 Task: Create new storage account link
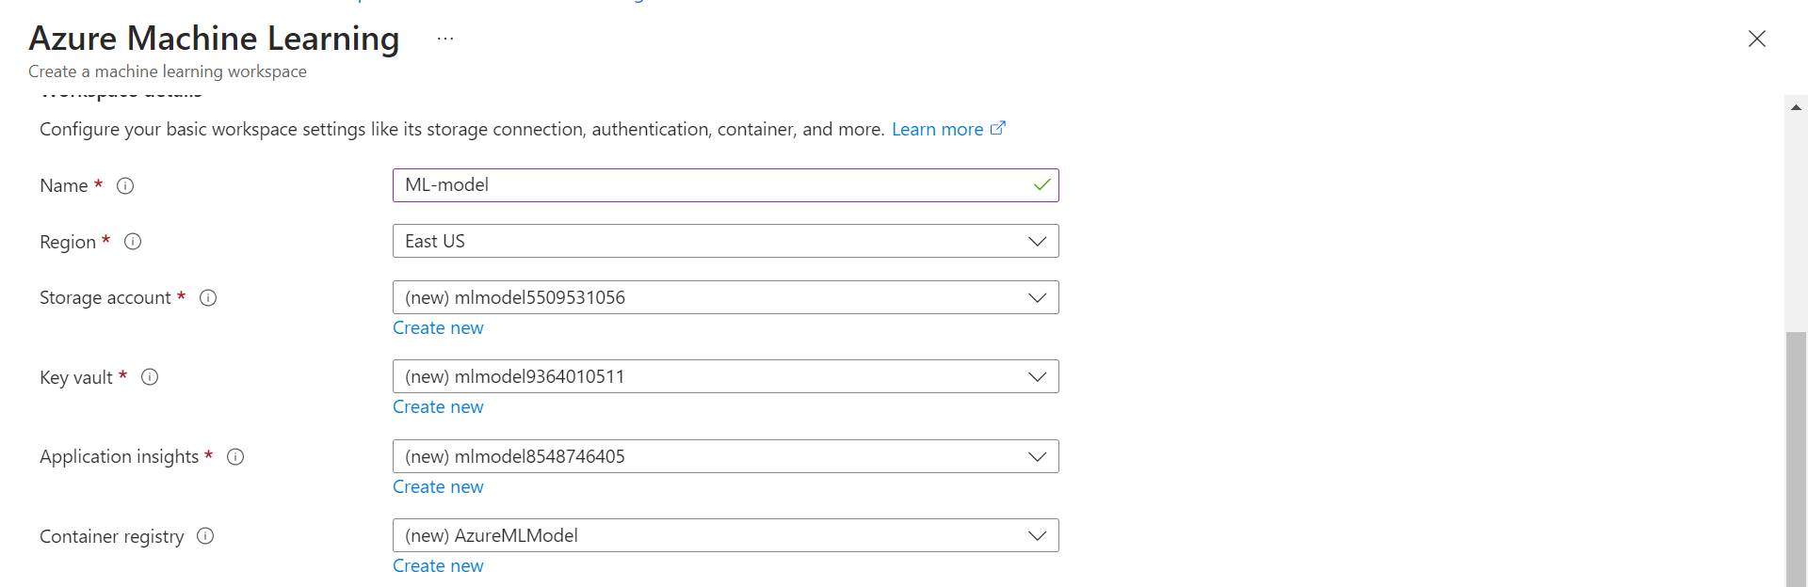[438, 327]
